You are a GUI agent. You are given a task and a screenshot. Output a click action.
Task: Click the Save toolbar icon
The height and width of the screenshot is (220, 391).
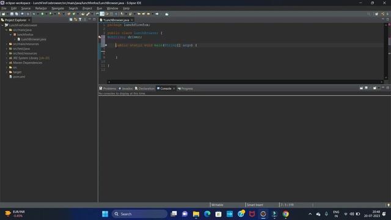tap(12, 14)
